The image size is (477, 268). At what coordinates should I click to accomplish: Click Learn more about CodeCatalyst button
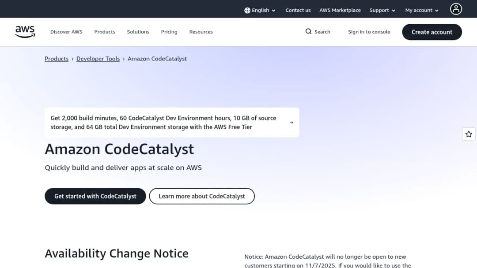click(202, 196)
